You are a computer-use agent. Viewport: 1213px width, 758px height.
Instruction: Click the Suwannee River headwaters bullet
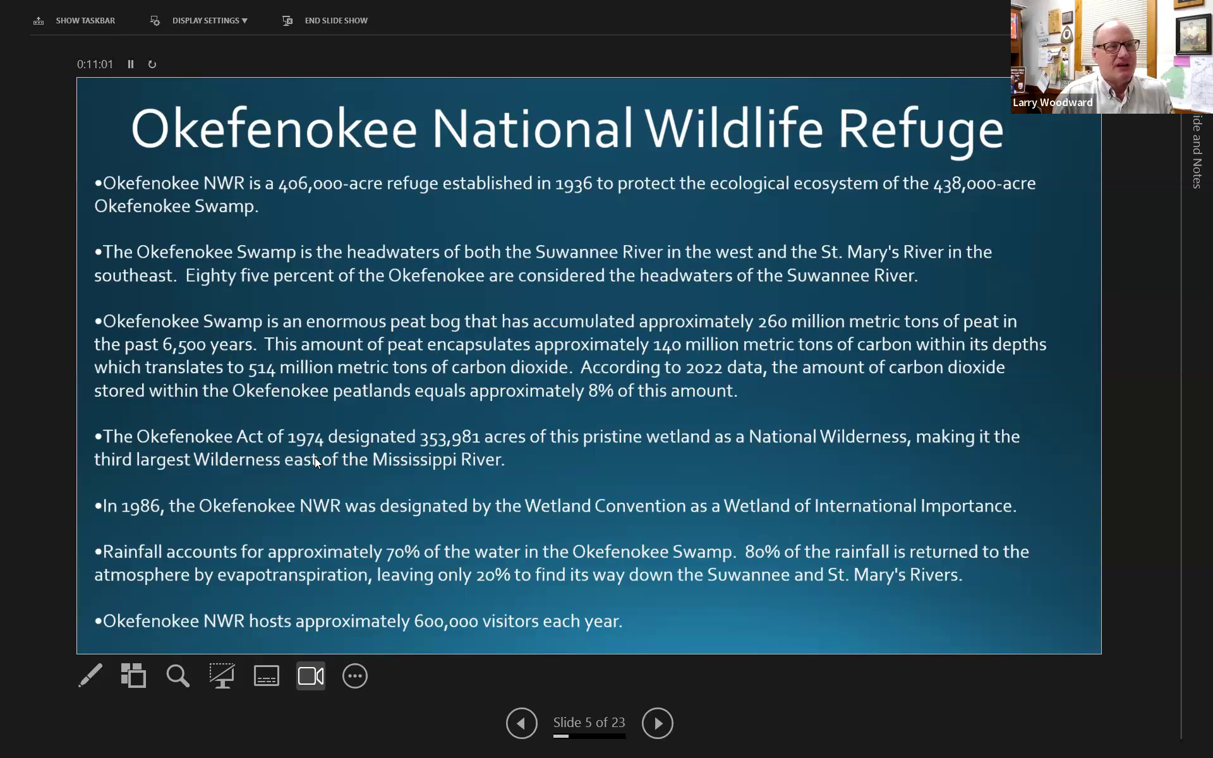coord(543,263)
